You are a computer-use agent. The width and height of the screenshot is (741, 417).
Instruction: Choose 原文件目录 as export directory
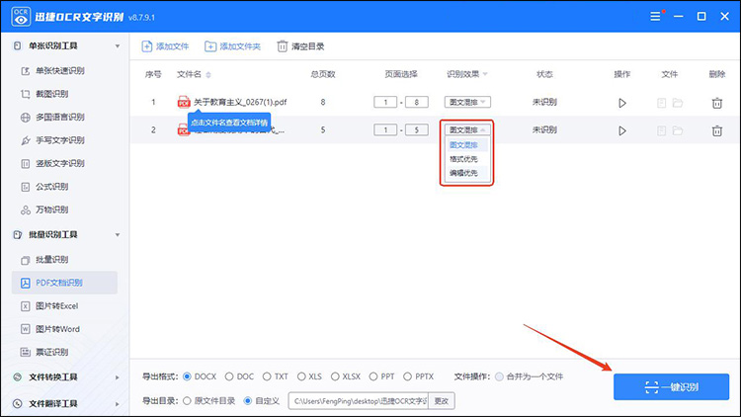187,401
